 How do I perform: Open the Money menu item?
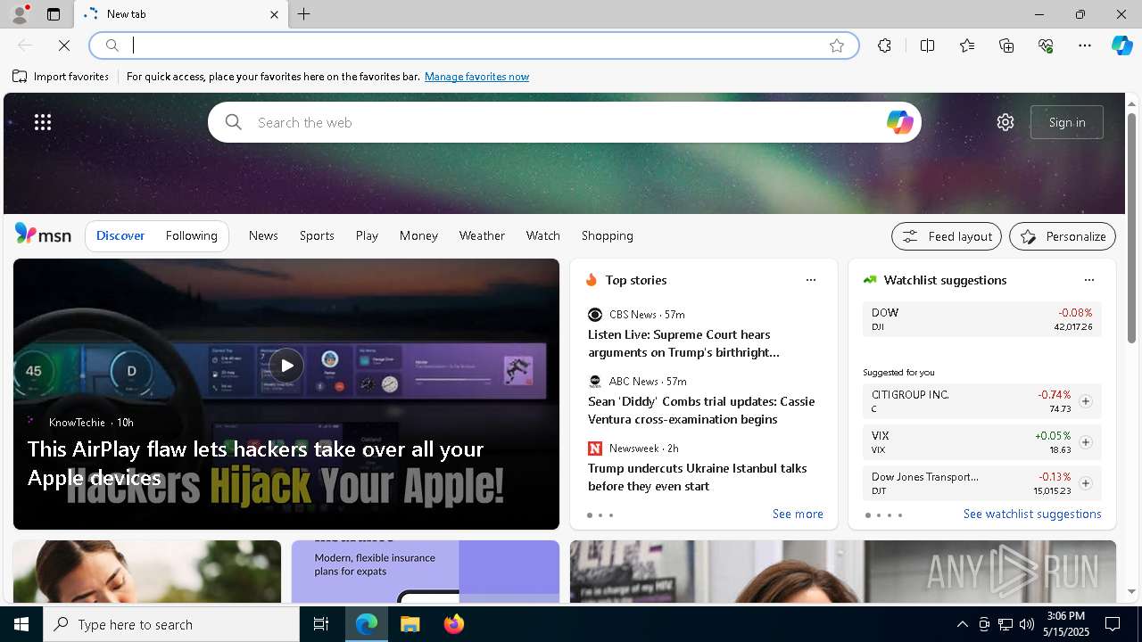[x=418, y=235]
